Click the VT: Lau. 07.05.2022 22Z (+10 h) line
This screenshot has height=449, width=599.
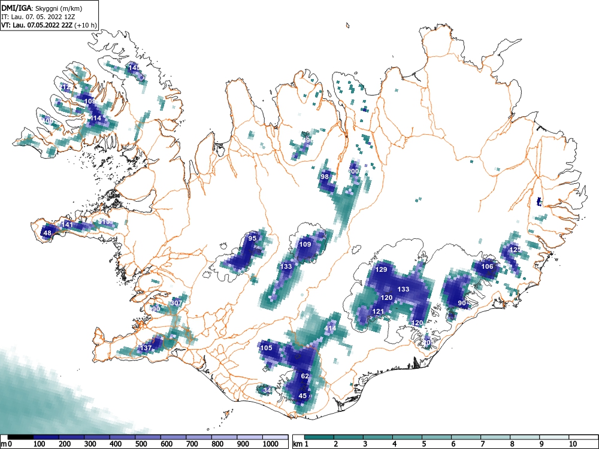pyautogui.click(x=49, y=25)
